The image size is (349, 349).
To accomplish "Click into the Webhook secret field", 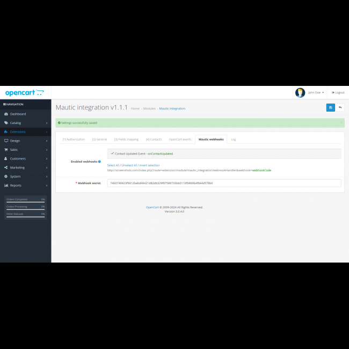I will tap(224, 183).
